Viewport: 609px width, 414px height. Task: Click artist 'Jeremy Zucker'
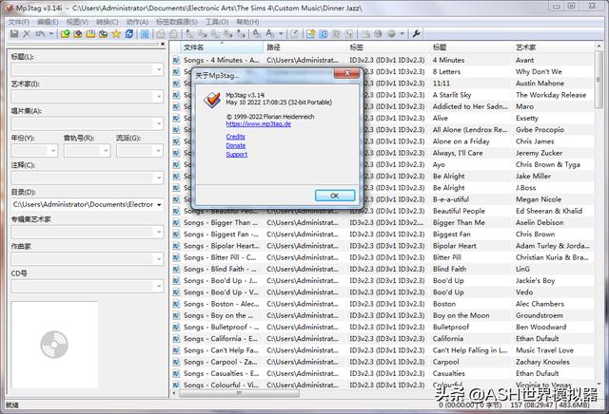[539, 153]
